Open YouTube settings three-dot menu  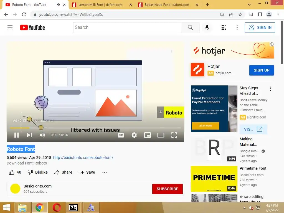[x=237, y=27]
